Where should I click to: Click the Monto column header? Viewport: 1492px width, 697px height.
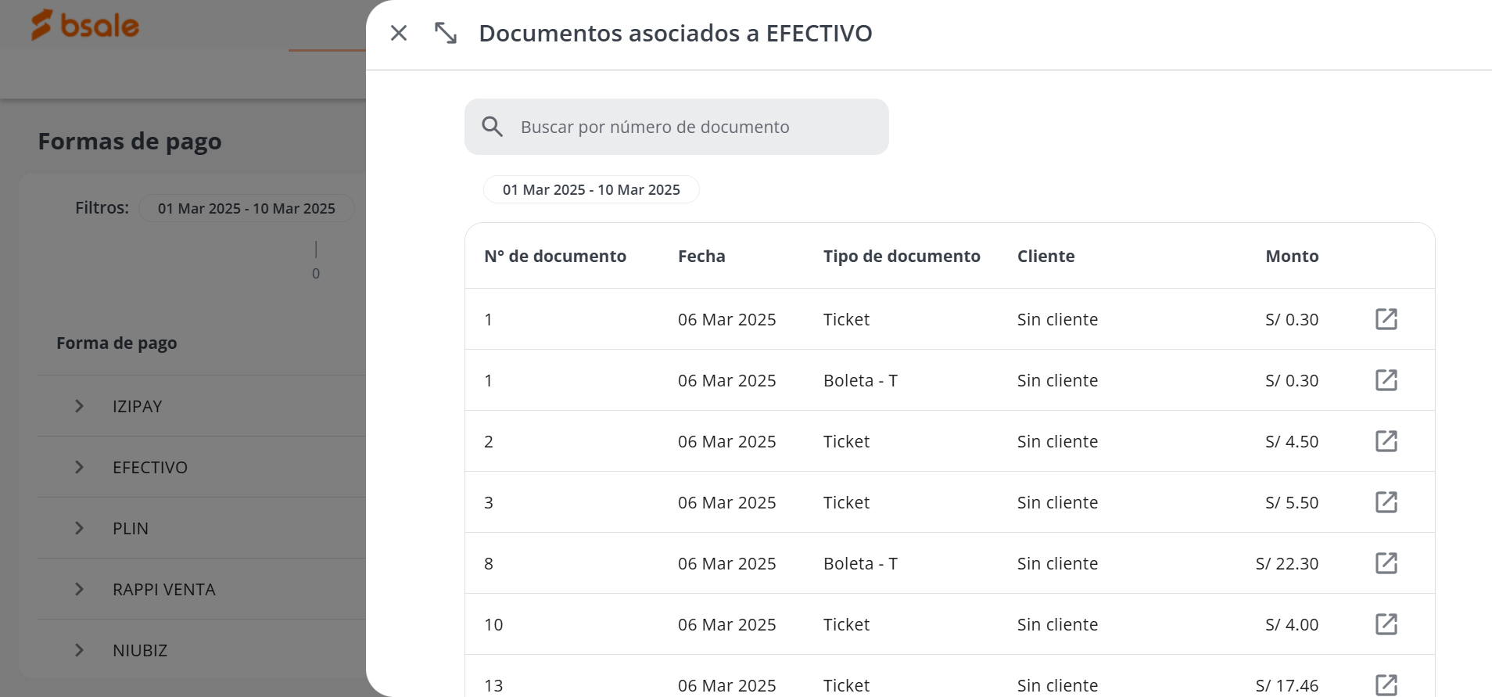coord(1292,257)
